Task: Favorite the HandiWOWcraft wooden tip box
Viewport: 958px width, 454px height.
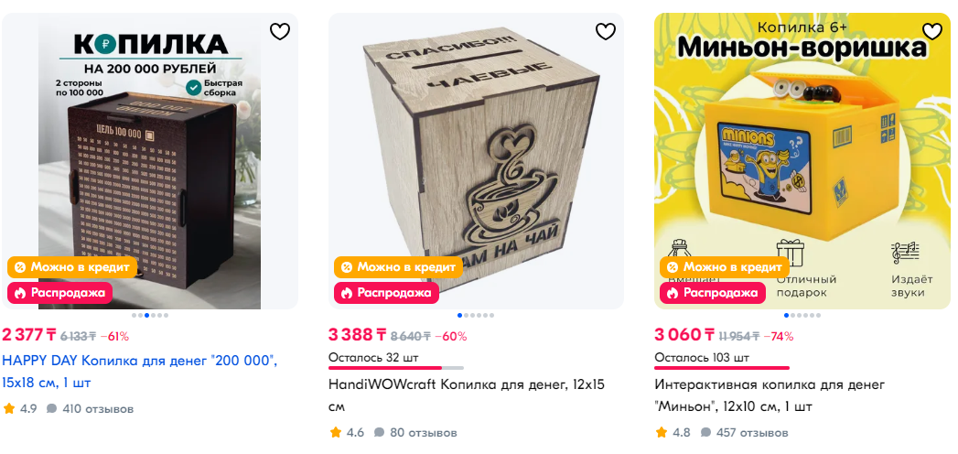Action: point(606,31)
